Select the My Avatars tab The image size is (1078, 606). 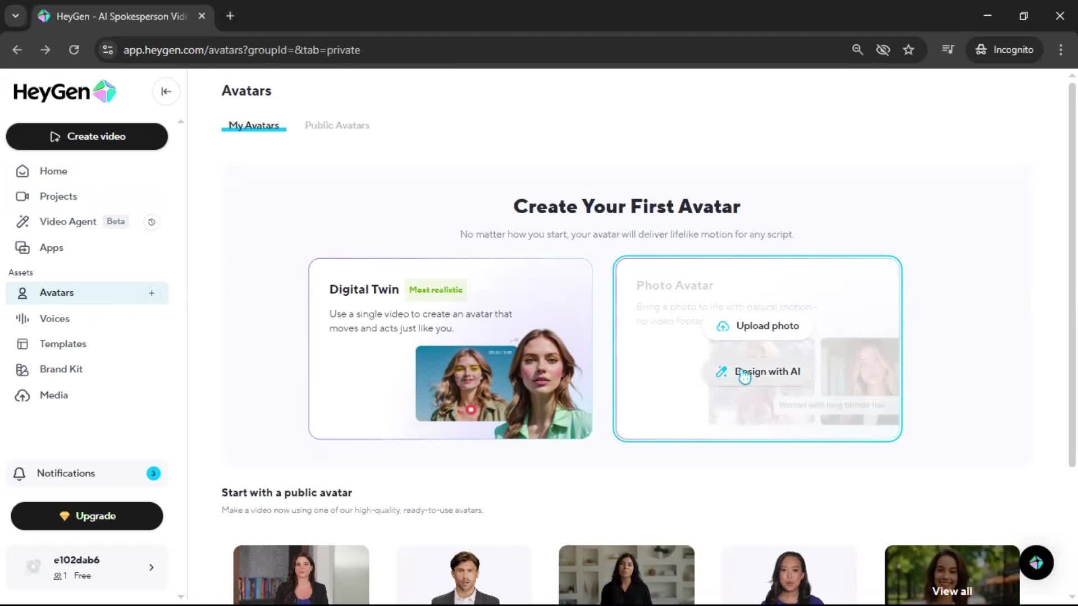tap(253, 125)
